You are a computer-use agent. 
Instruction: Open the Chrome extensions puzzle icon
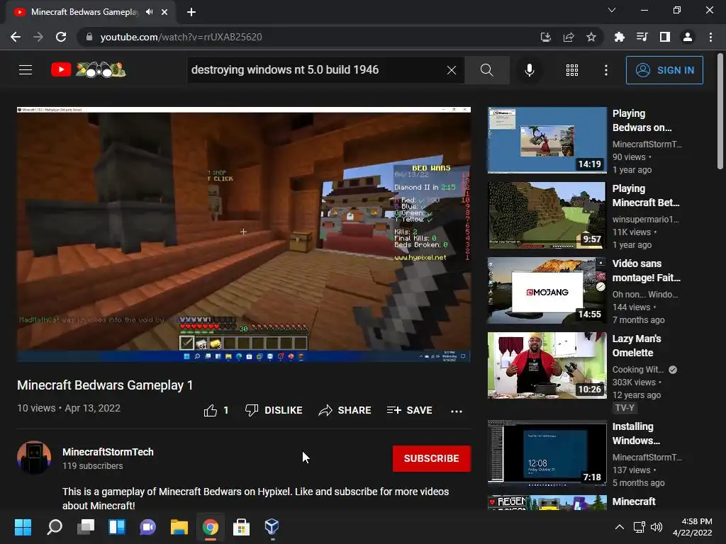click(x=619, y=37)
